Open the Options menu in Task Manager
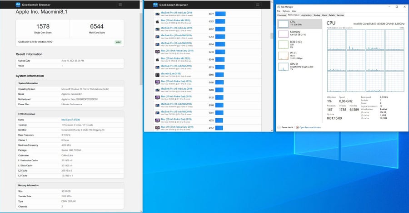The width and height of the screenshot is (409, 213). (286, 11)
